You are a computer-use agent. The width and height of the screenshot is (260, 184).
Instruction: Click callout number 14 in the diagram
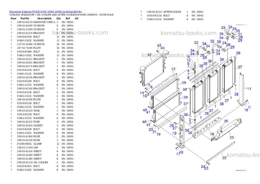pos(142,93)
